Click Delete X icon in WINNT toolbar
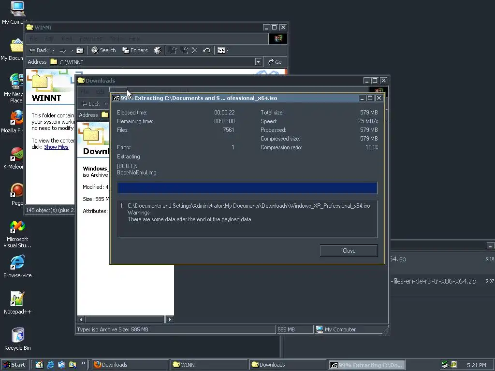 tap(195, 50)
